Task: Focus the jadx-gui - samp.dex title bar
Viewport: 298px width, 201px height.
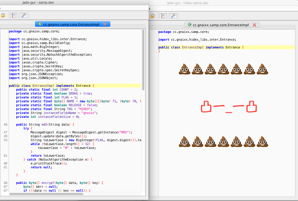Action: [x=74, y=3]
